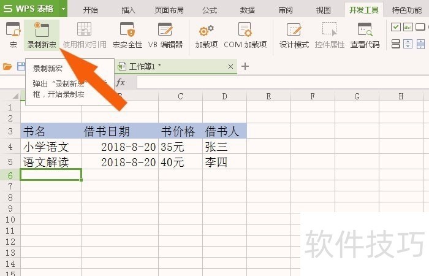Select the cell 40元
Screen dimensions: 429x276
coord(181,162)
